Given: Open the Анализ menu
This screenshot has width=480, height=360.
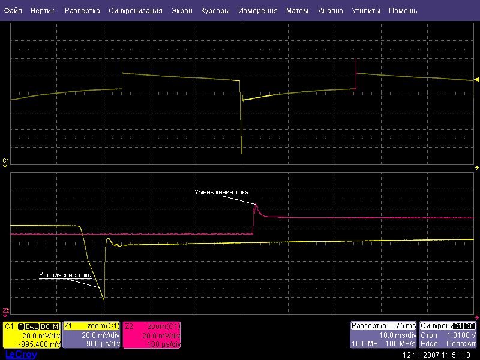Looking at the screenshot, I should pyautogui.click(x=331, y=11).
